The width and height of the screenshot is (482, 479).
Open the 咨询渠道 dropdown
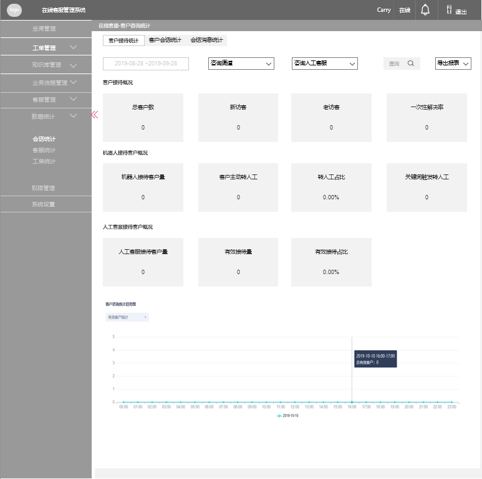point(241,64)
